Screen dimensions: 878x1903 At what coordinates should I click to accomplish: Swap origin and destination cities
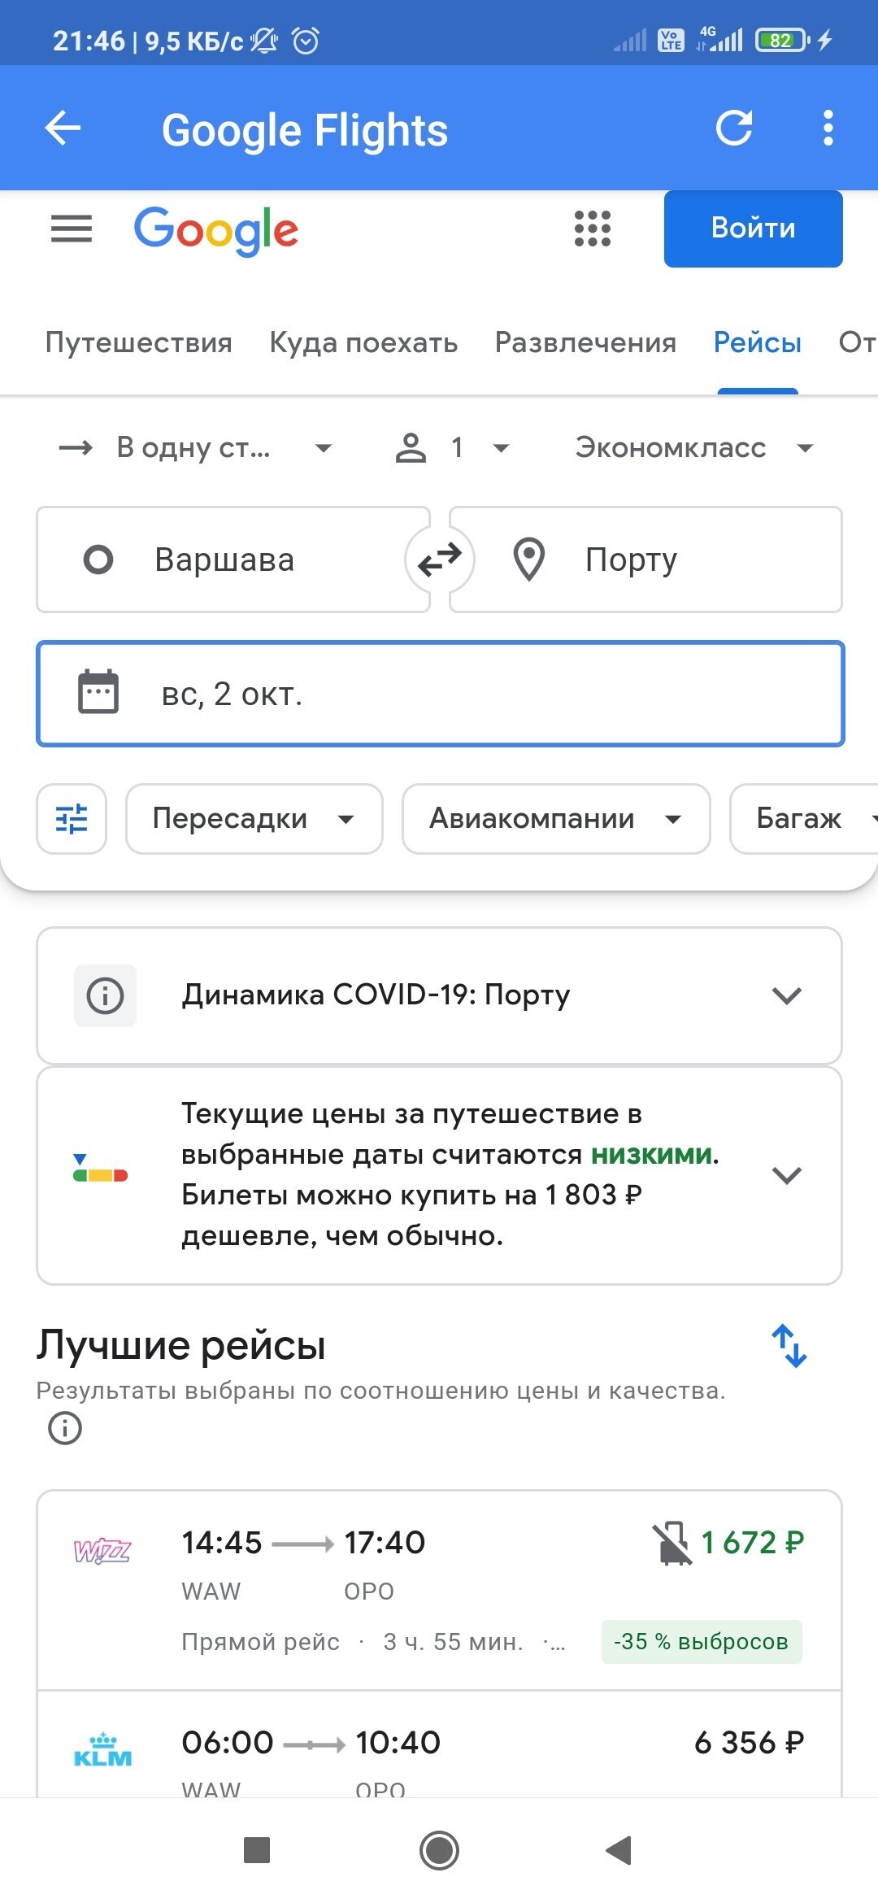point(439,560)
